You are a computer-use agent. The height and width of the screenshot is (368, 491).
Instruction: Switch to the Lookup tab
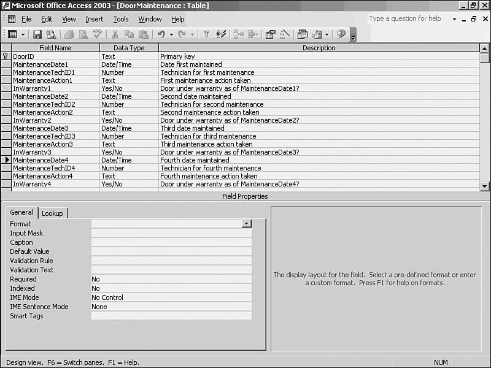point(52,213)
